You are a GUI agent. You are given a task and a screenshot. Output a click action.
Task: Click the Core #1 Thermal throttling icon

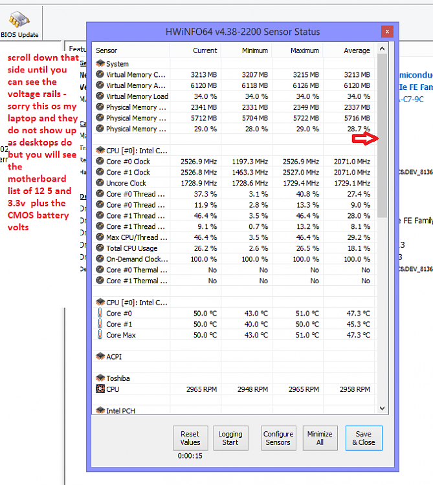pos(100,280)
